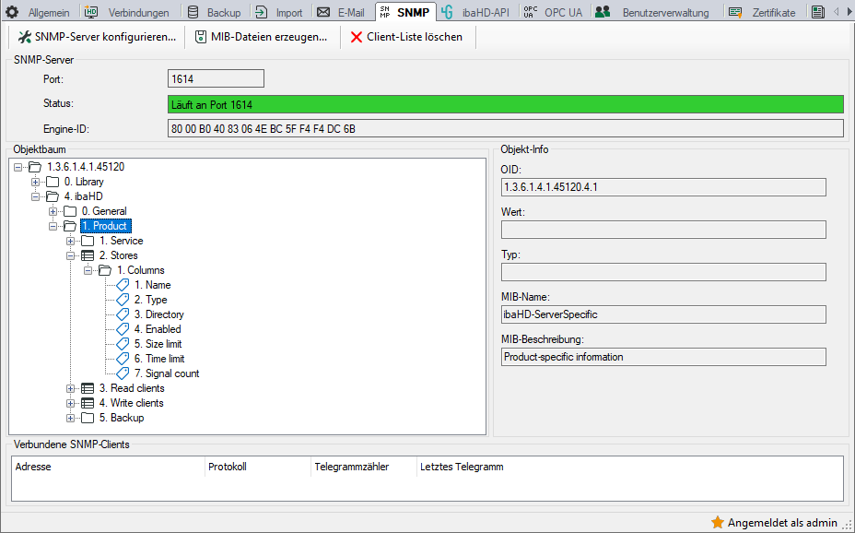The height and width of the screenshot is (533, 855).
Task: Click the tag icon beside 4. Enabled
Action: [x=123, y=329]
